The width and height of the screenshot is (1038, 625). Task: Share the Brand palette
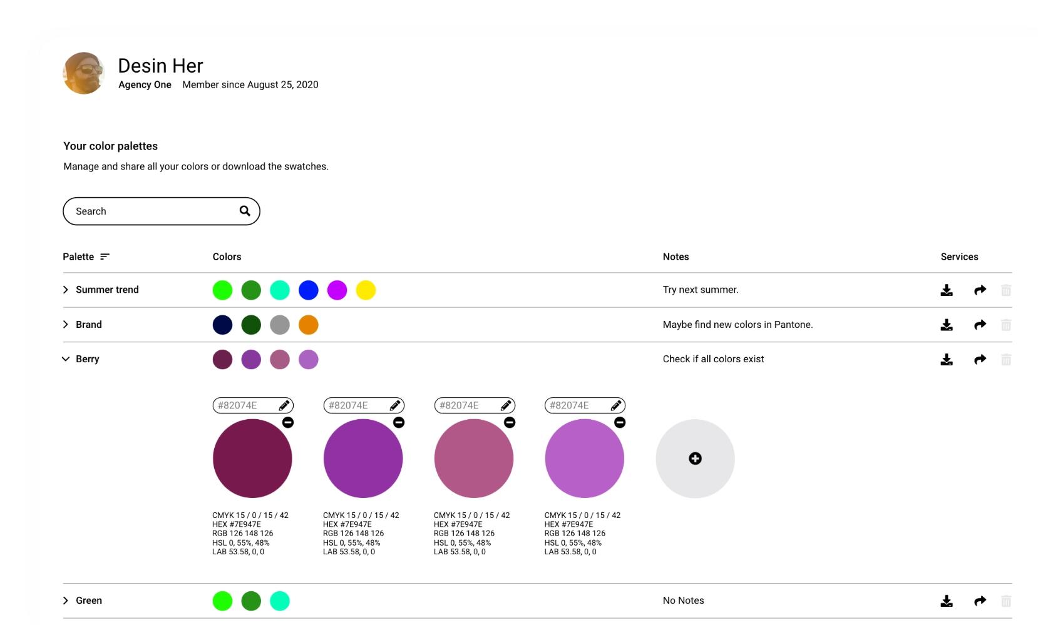coord(980,325)
